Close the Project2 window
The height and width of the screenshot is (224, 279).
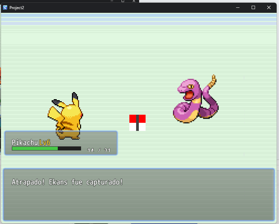click(269, 7)
